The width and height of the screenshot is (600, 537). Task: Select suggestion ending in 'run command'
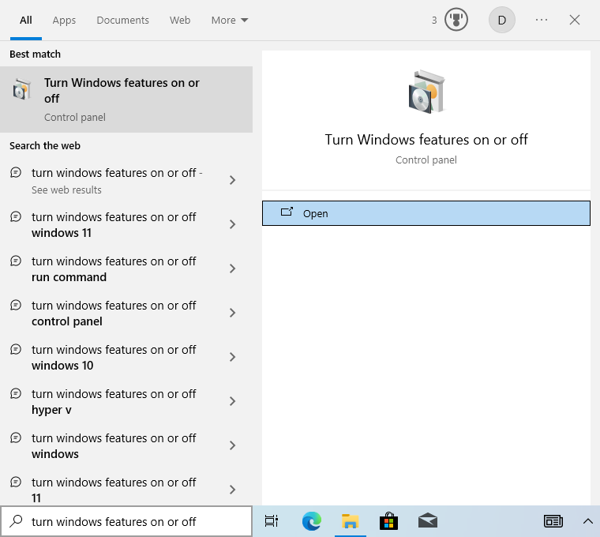(126, 268)
